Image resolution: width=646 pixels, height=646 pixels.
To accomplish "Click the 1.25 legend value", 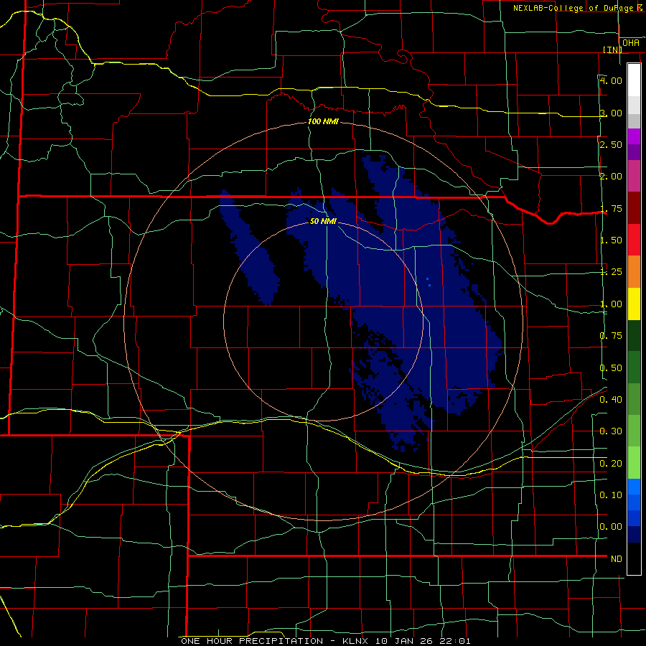I will 611,272.
